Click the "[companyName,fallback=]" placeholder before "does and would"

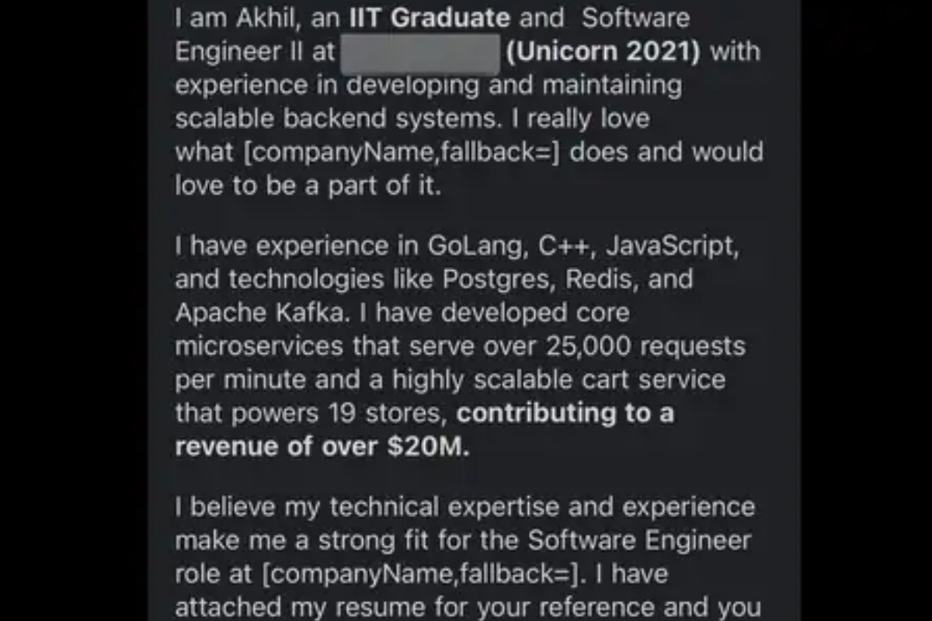pos(401,152)
